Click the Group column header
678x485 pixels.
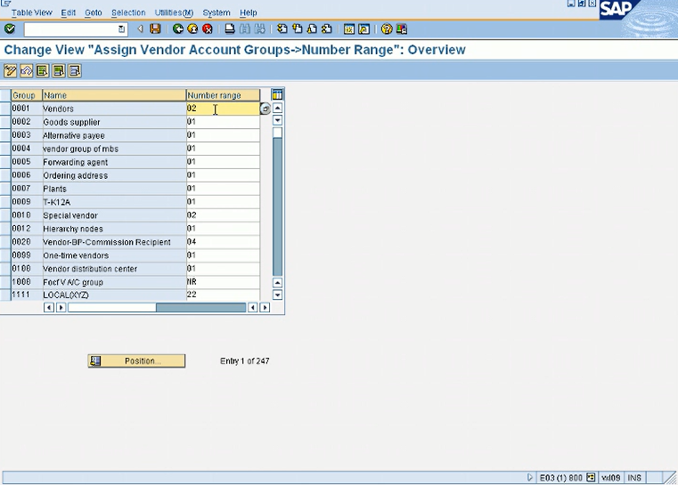tap(27, 95)
